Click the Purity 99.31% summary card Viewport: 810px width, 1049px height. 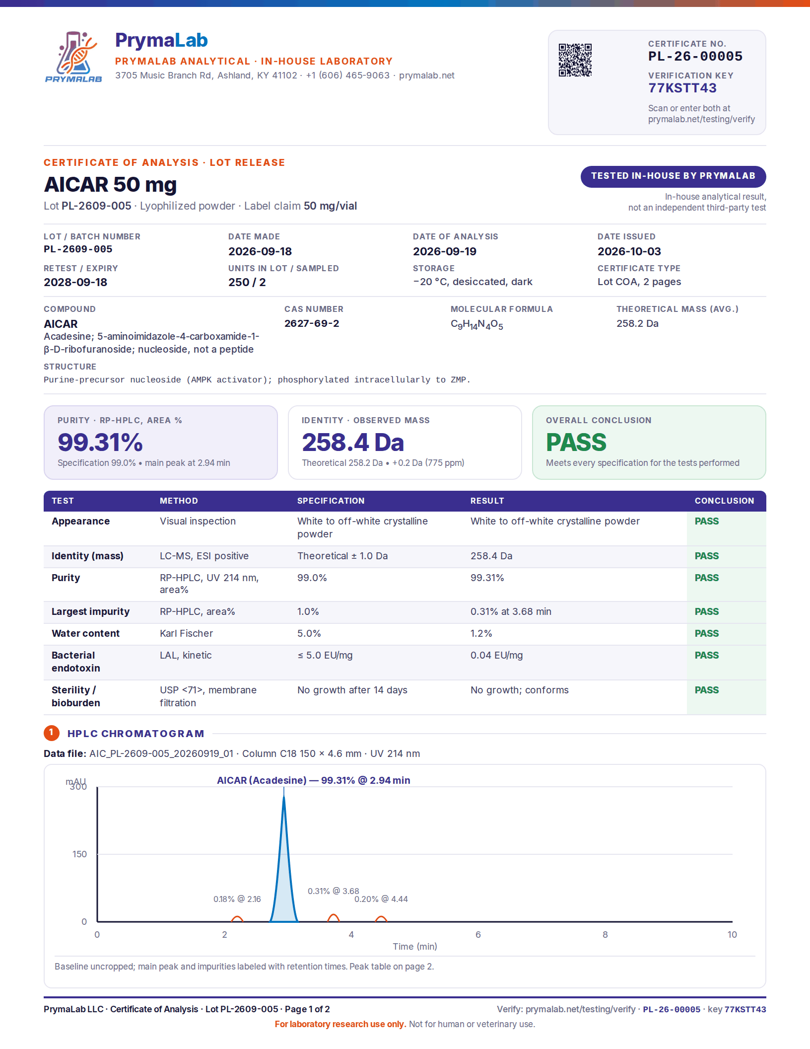coord(161,443)
